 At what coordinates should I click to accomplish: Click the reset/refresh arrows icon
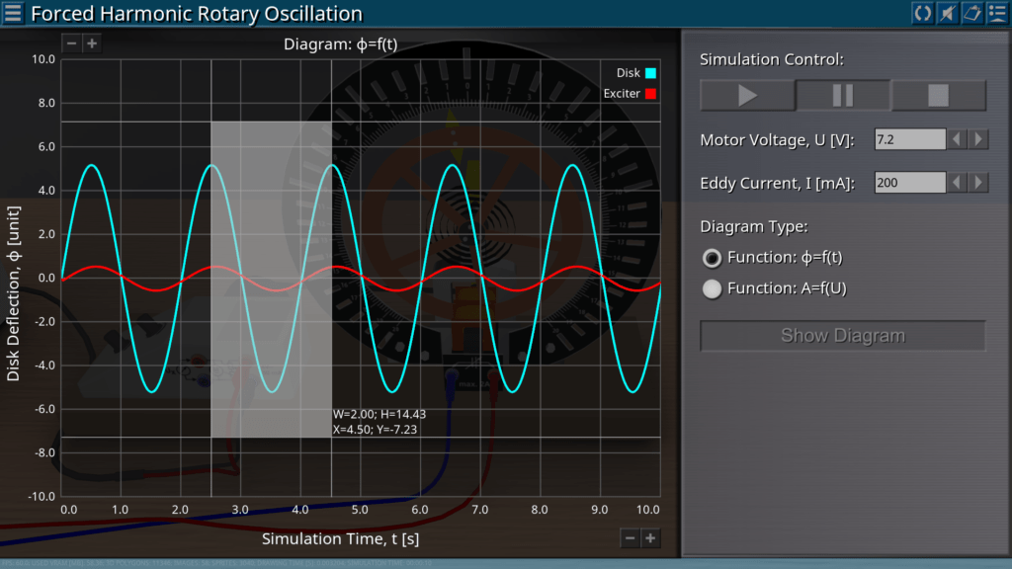(x=922, y=13)
